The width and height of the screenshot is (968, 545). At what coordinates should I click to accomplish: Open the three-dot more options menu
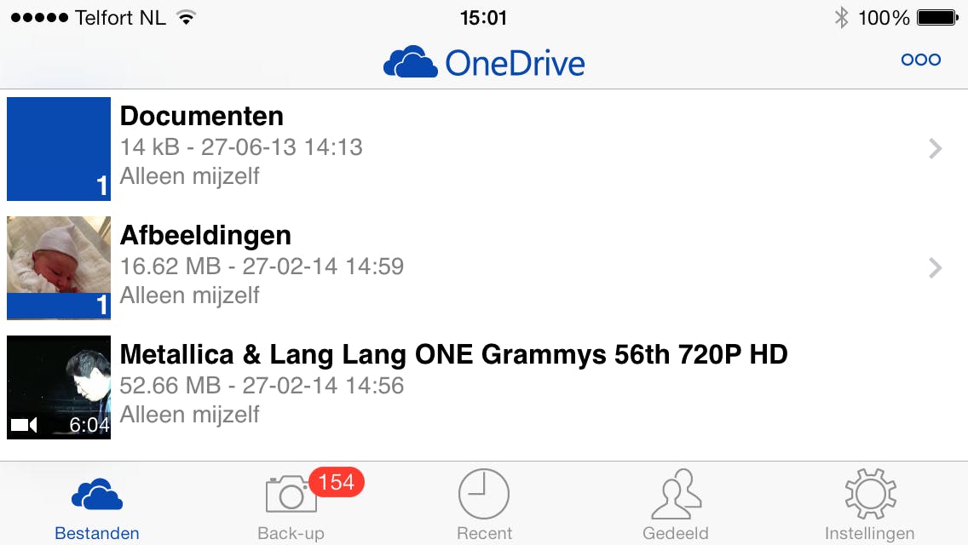tap(920, 60)
